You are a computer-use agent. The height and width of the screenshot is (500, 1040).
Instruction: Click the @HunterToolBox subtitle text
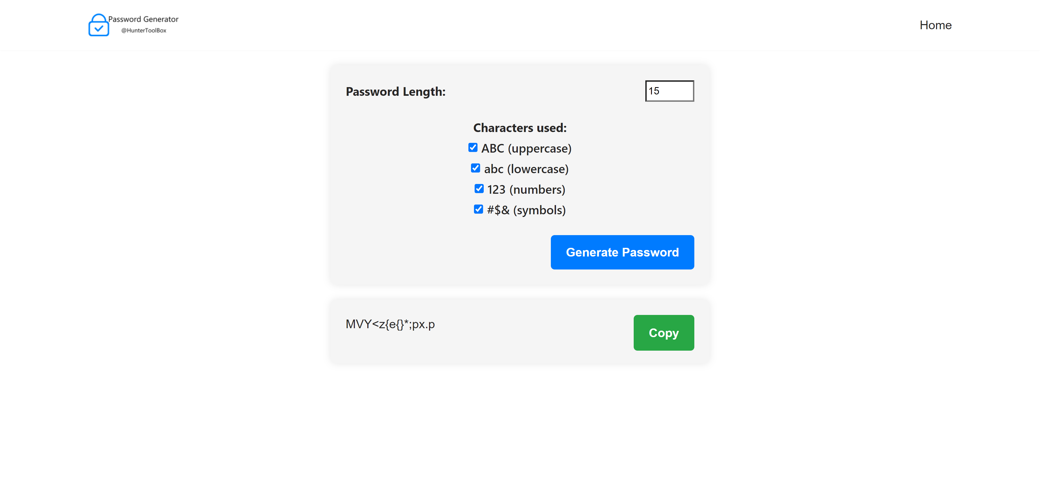click(144, 30)
